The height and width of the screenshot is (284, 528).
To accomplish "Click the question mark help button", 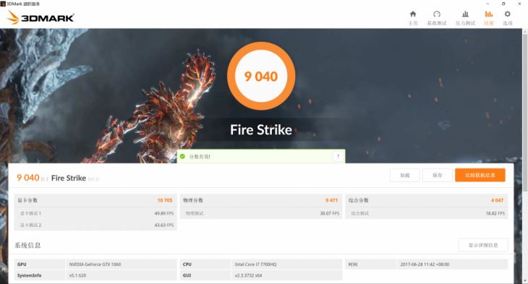I will coord(338,157).
